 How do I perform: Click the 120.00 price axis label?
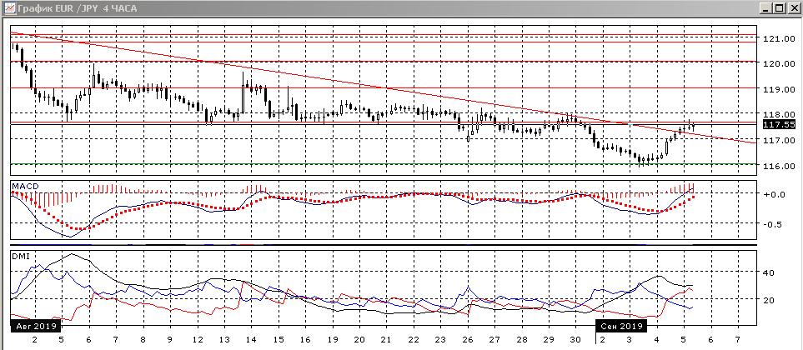[777, 64]
